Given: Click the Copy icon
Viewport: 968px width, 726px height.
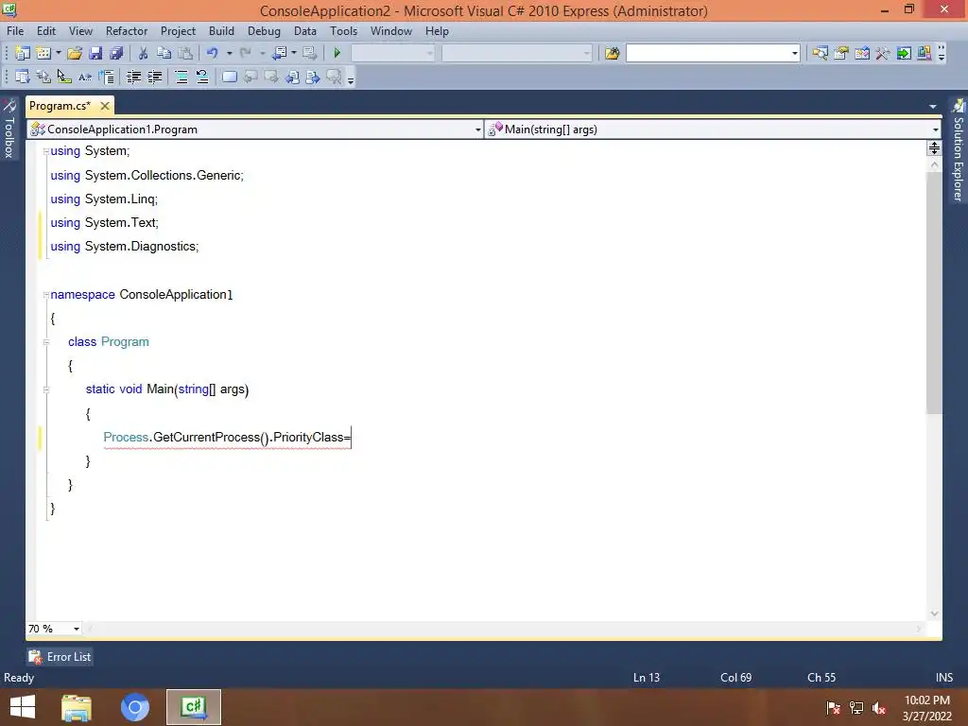Looking at the screenshot, I should point(164,53).
